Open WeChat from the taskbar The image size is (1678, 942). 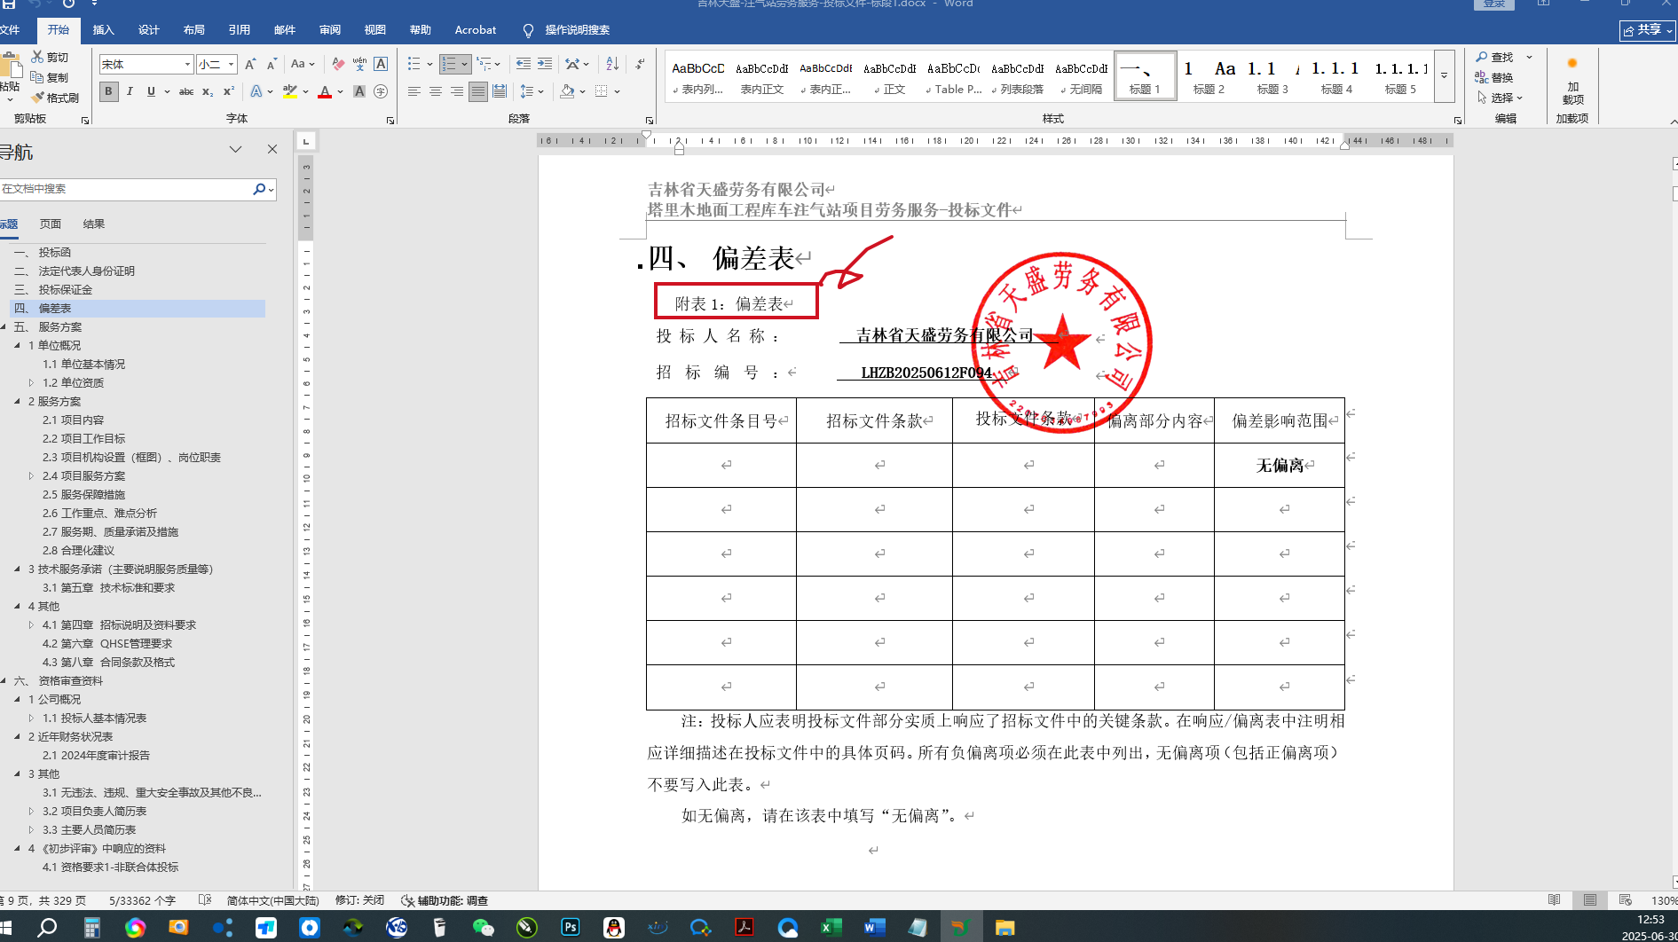pyautogui.click(x=484, y=927)
